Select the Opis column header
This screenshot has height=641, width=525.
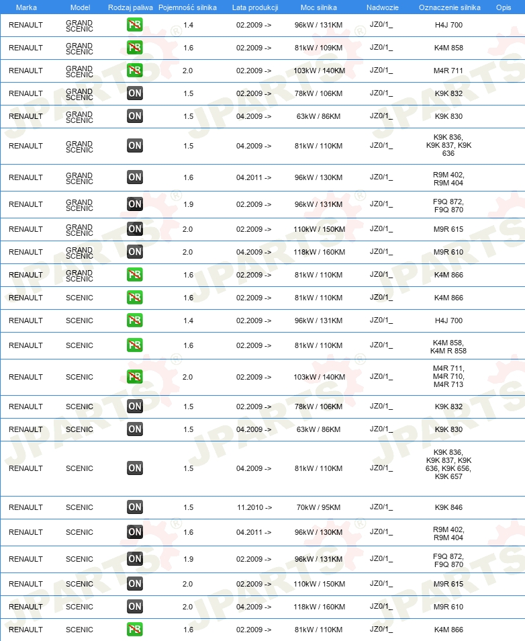click(x=504, y=7)
